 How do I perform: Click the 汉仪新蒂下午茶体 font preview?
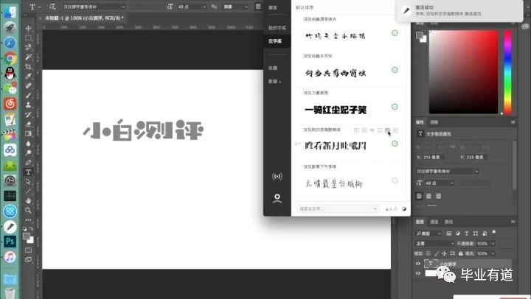[336, 181]
